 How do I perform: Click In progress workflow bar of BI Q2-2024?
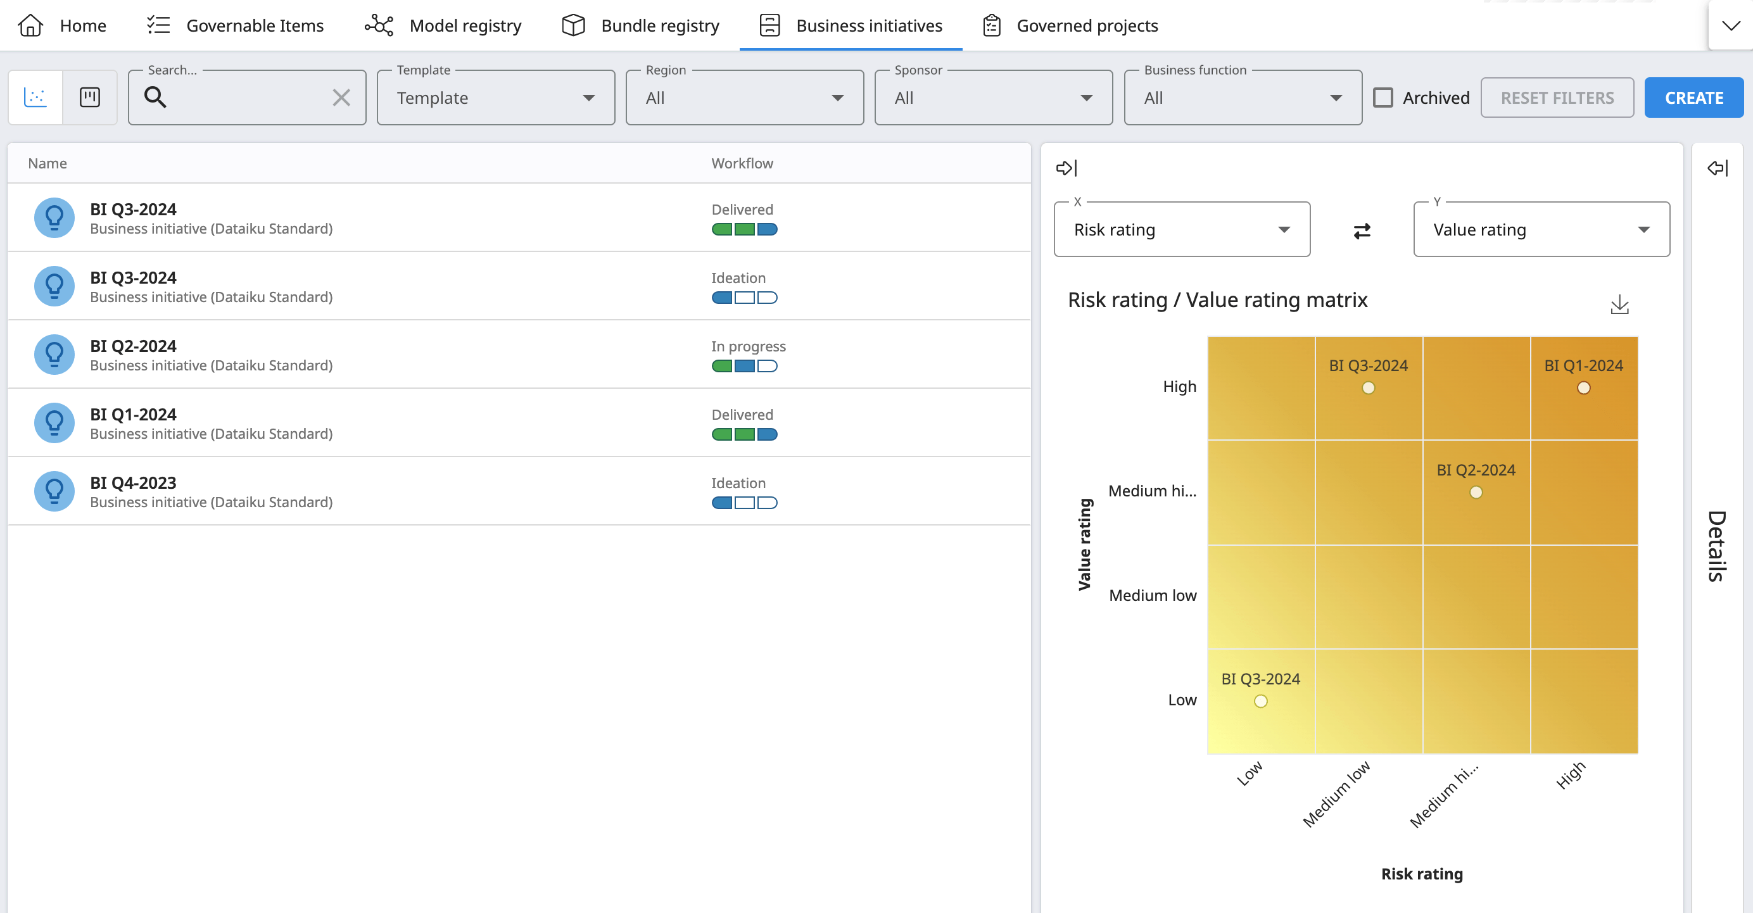coord(745,366)
